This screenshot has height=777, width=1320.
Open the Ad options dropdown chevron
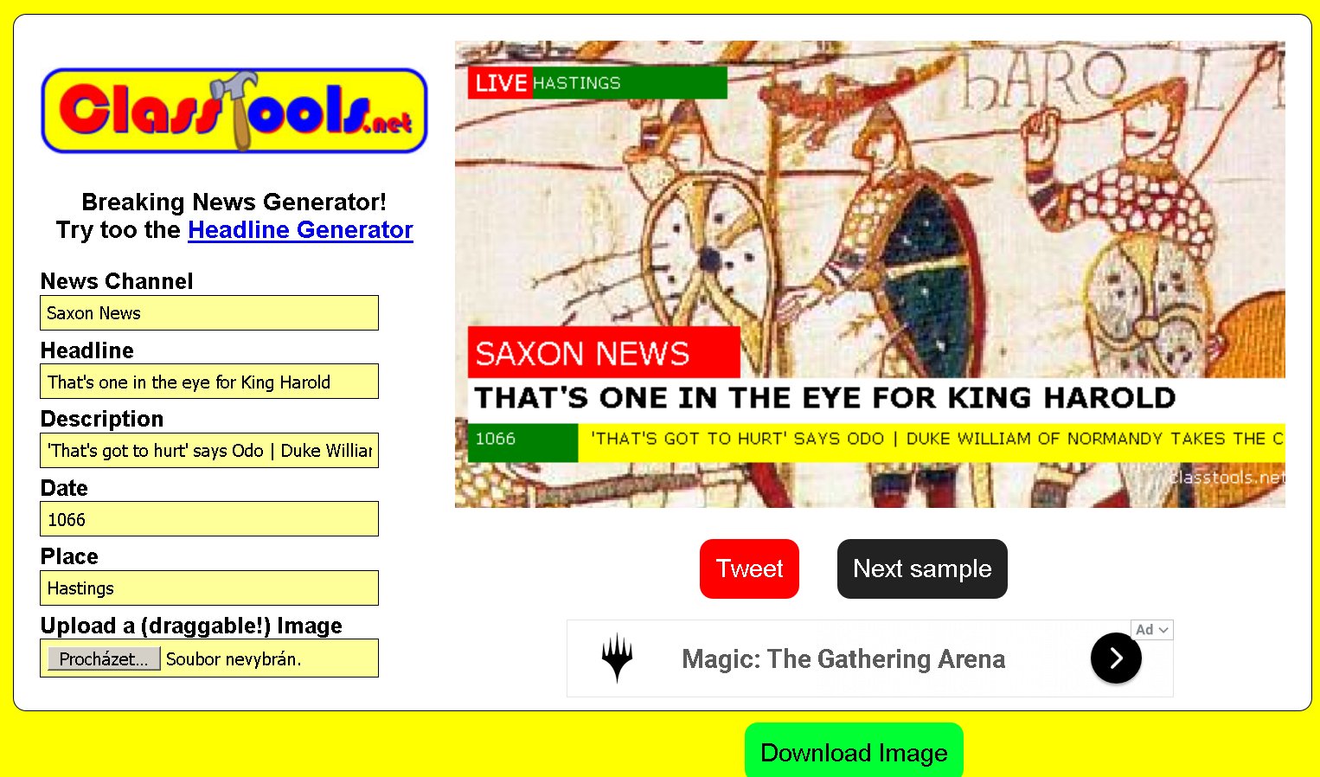[1163, 630]
